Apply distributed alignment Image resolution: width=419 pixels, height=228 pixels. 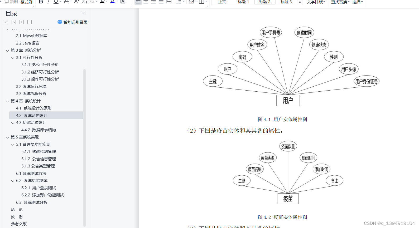pyautogui.click(x=169, y=2)
